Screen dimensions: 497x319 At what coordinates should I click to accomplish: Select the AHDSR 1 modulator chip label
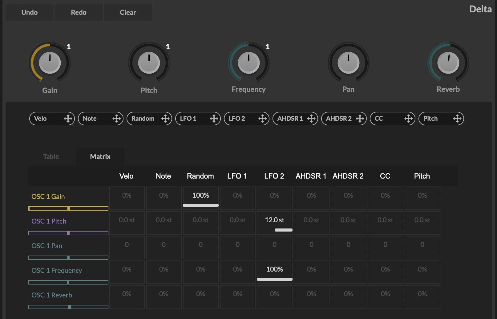click(x=290, y=119)
